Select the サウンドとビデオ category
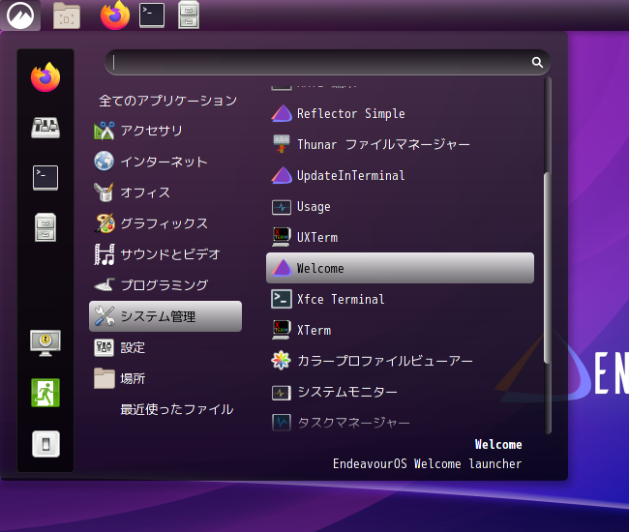The image size is (629, 532). [165, 254]
